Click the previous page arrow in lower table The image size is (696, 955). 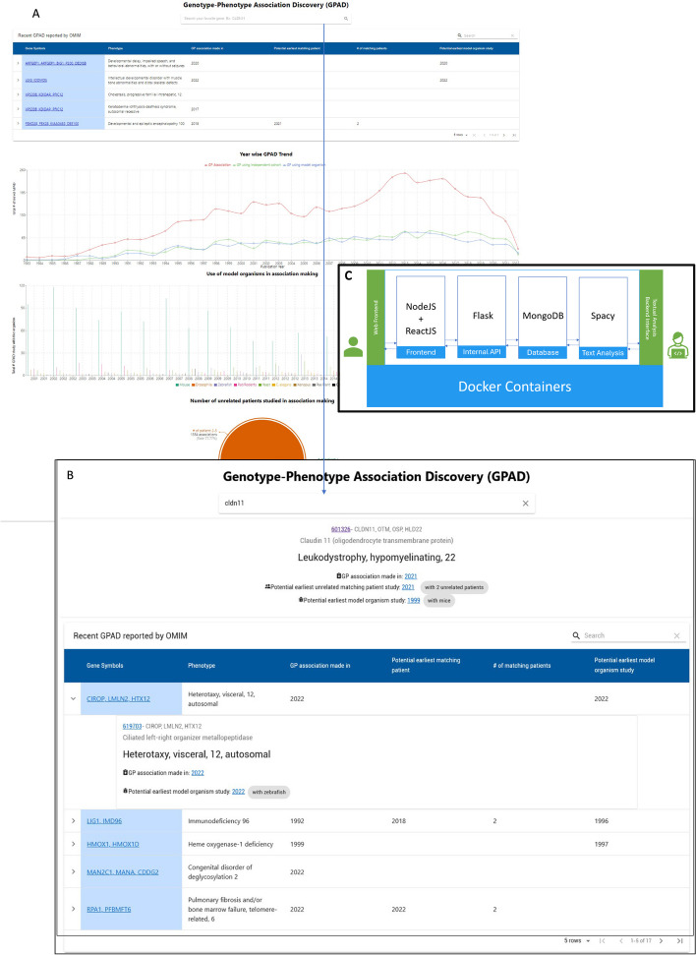pos(620,940)
